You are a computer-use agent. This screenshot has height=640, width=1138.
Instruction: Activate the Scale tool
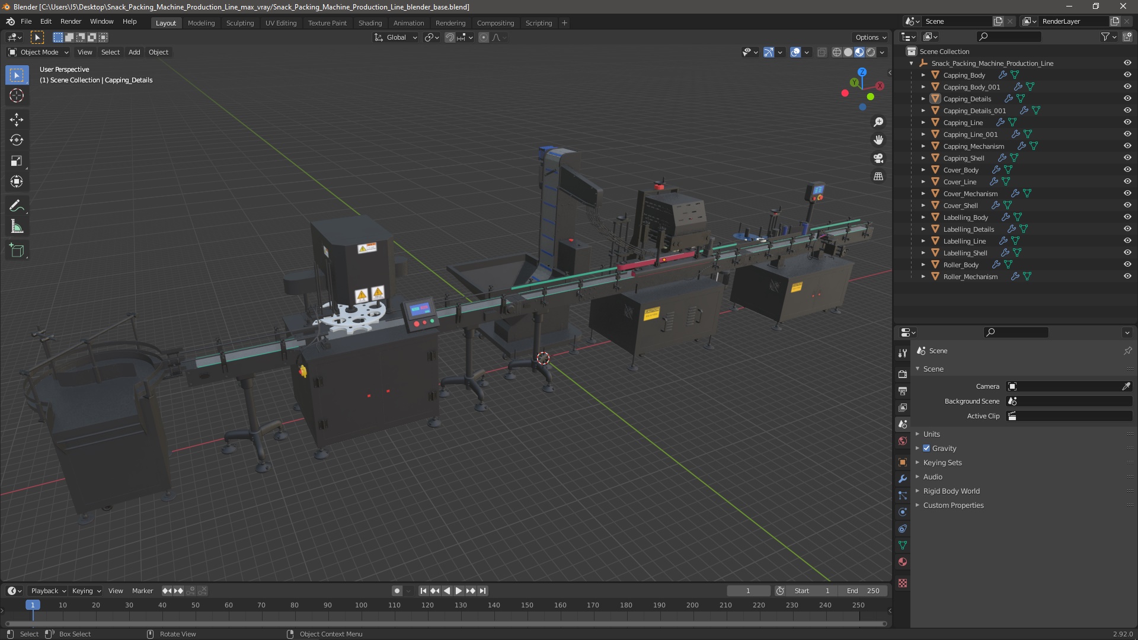[17, 161]
